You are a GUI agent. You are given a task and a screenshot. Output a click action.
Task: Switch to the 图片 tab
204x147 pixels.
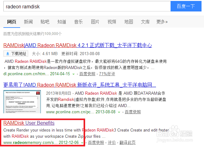point(95,22)
